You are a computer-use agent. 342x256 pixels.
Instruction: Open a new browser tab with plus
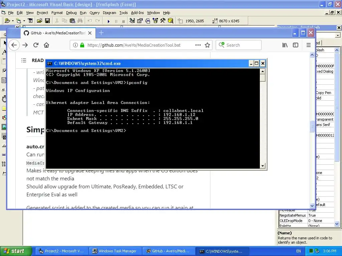(x=101, y=33)
